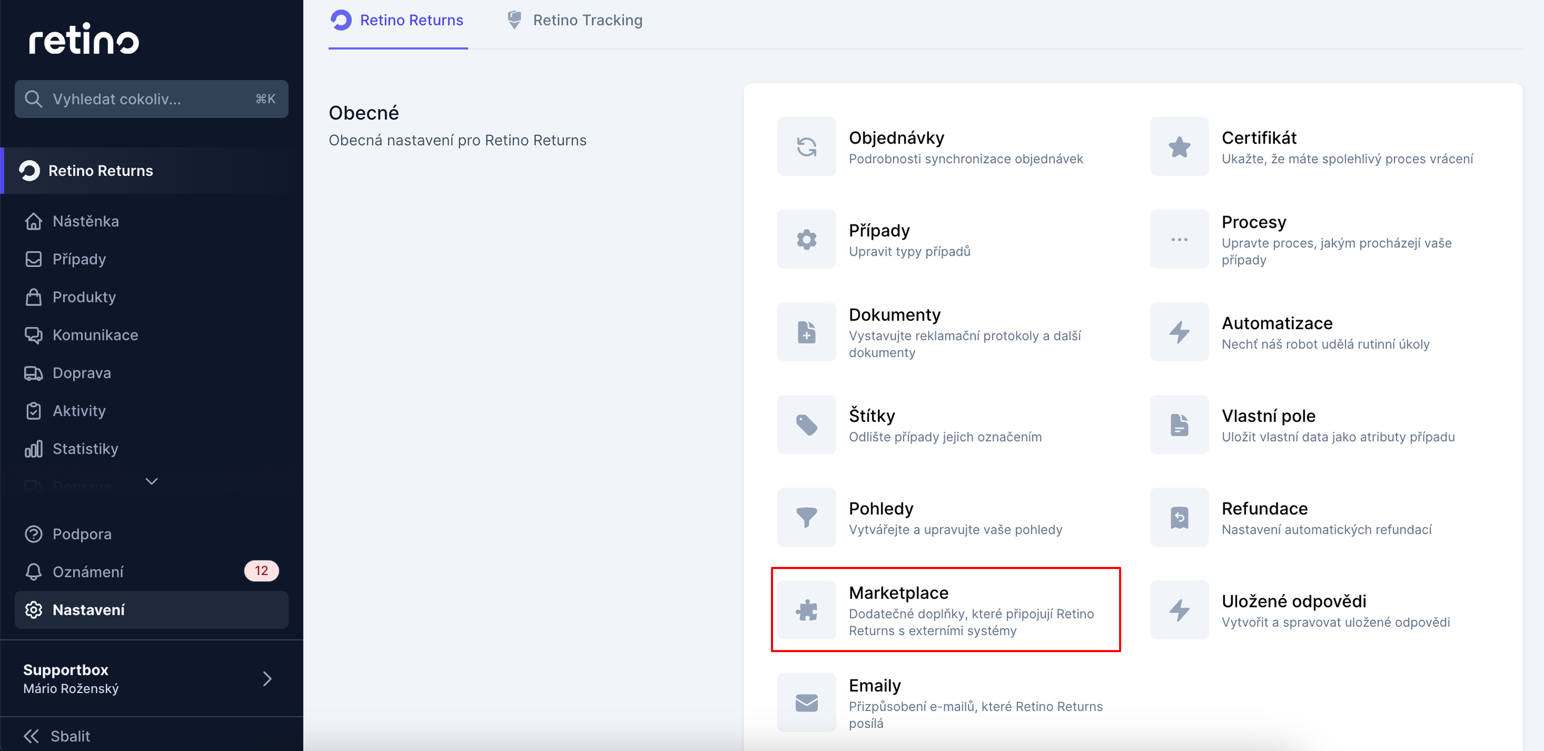This screenshot has width=1544, height=751.
Task: Click the Vyhledat cokoliv search field
Action: coord(151,99)
